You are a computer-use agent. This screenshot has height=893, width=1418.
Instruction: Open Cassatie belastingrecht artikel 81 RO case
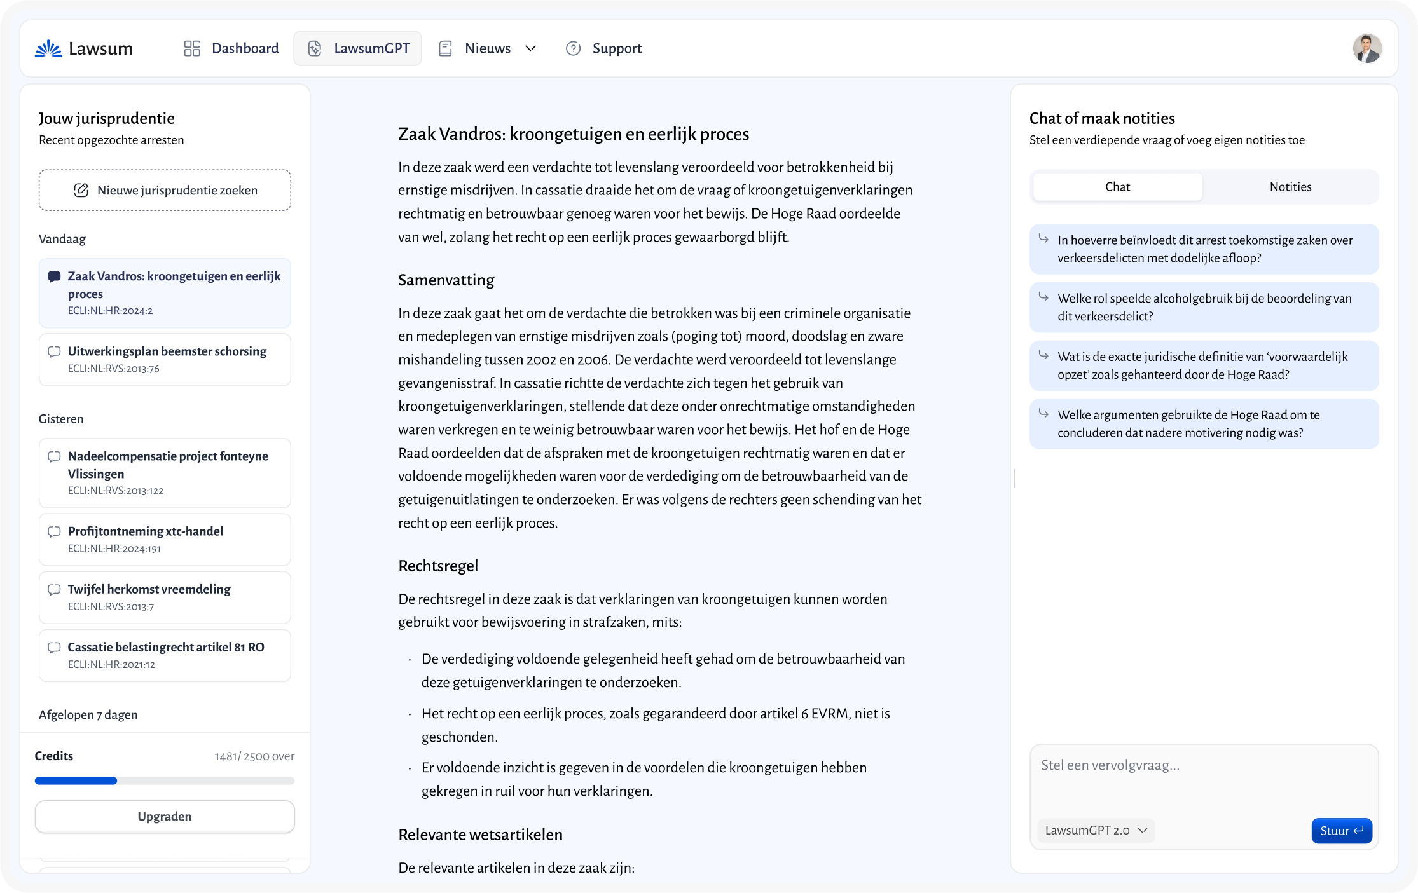click(165, 655)
